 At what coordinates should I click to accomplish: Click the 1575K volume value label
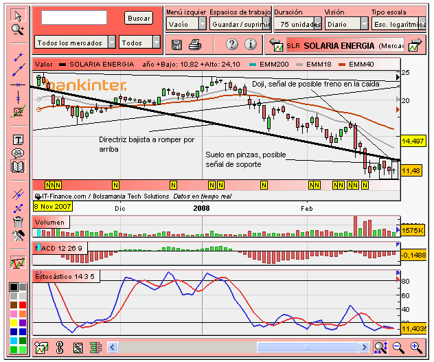tap(413, 230)
